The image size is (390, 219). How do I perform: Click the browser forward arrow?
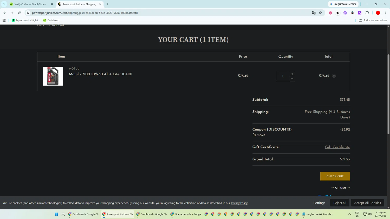coord(12,13)
